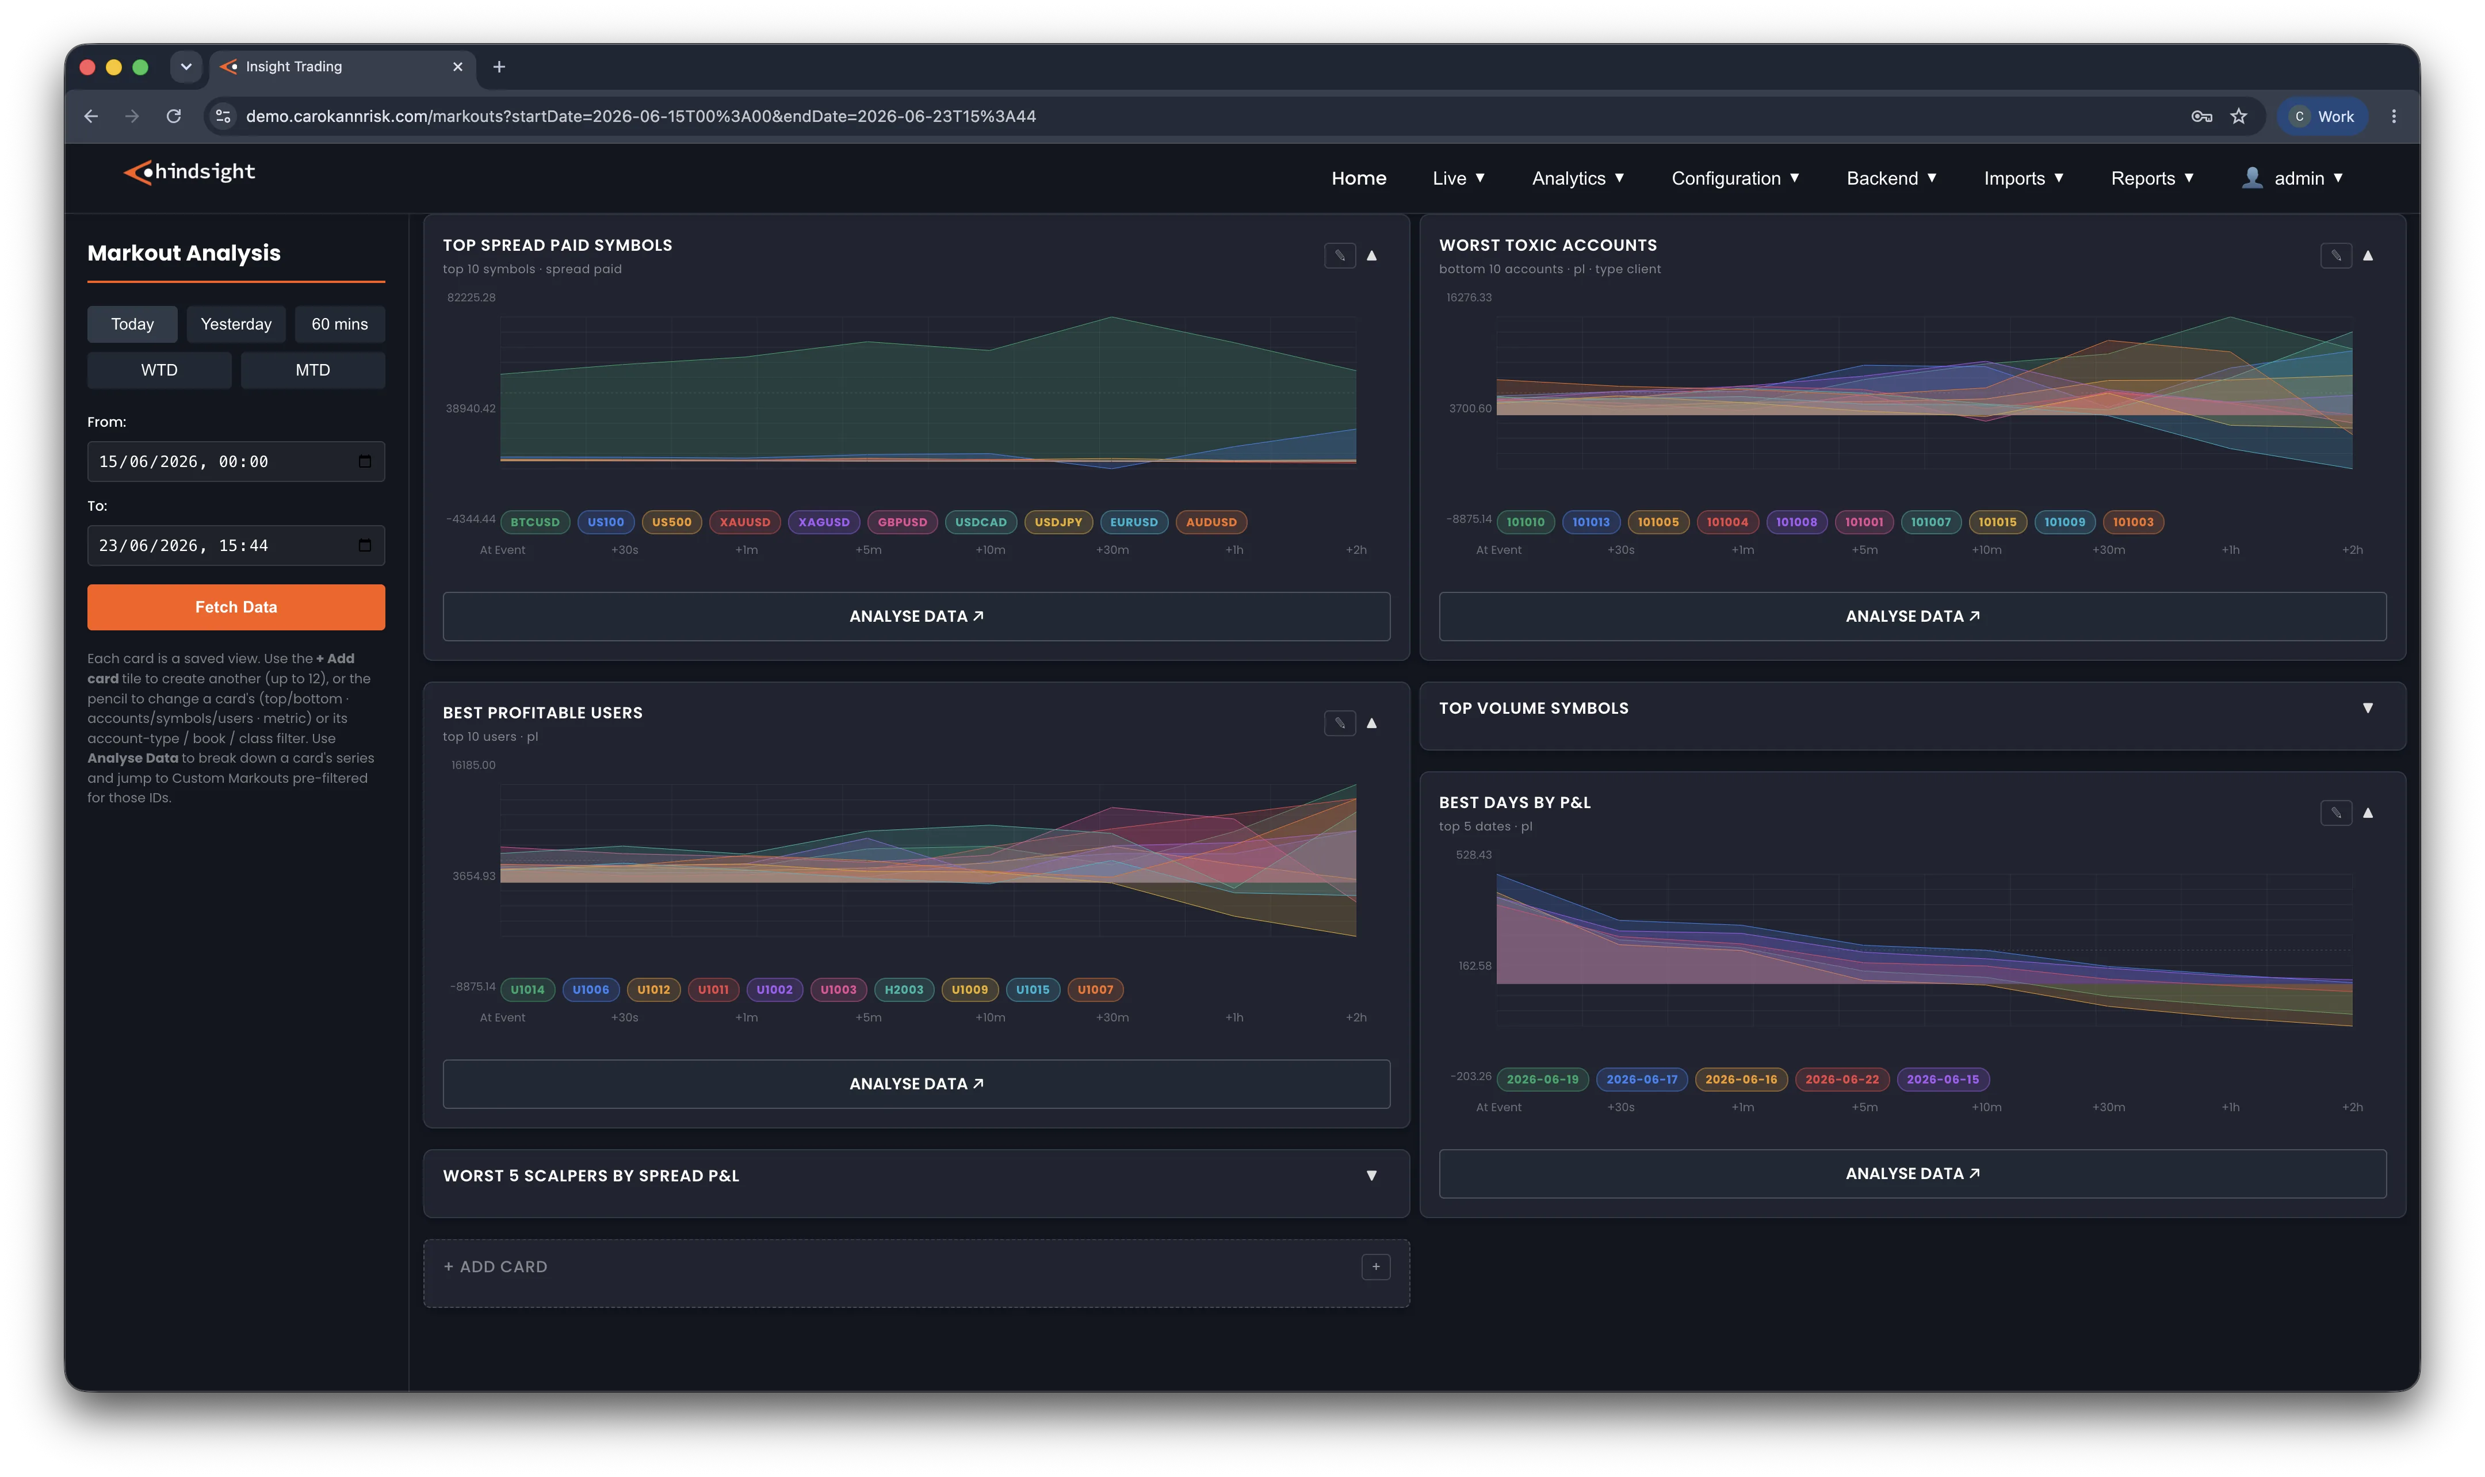Toggle the XAUUSD series legend chip
Screen dimensions: 2485x1477
click(x=744, y=522)
